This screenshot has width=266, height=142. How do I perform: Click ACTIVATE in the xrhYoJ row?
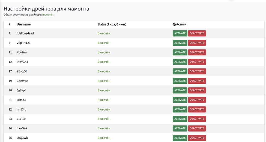pos(180,100)
